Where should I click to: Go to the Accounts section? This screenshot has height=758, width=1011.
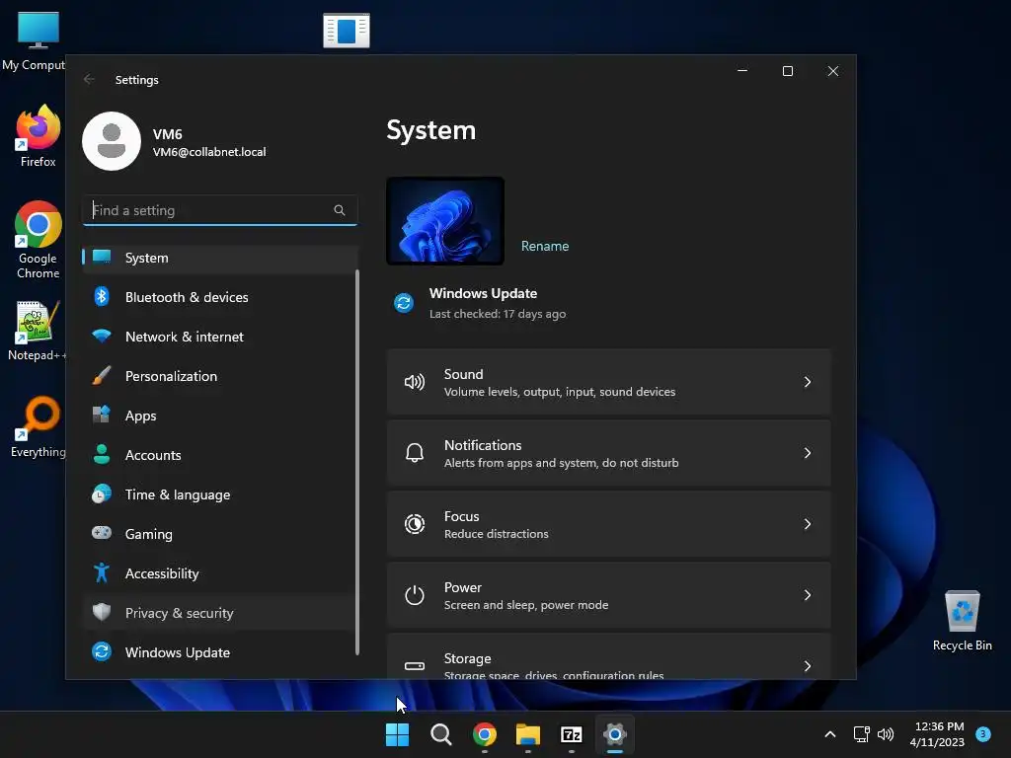coord(220,455)
